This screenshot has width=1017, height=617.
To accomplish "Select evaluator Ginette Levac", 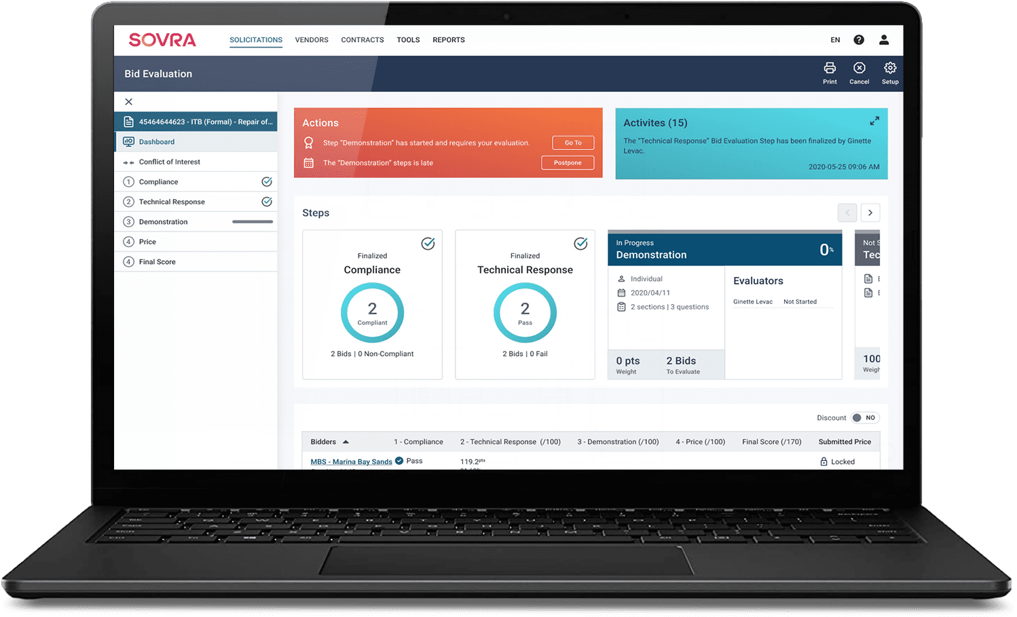I will coord(753,302).
